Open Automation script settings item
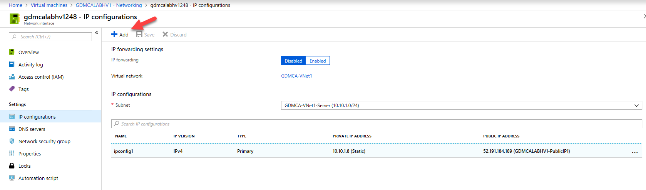Image resolution: width=646 pixels, height=190 pixels. click(38, 178)
